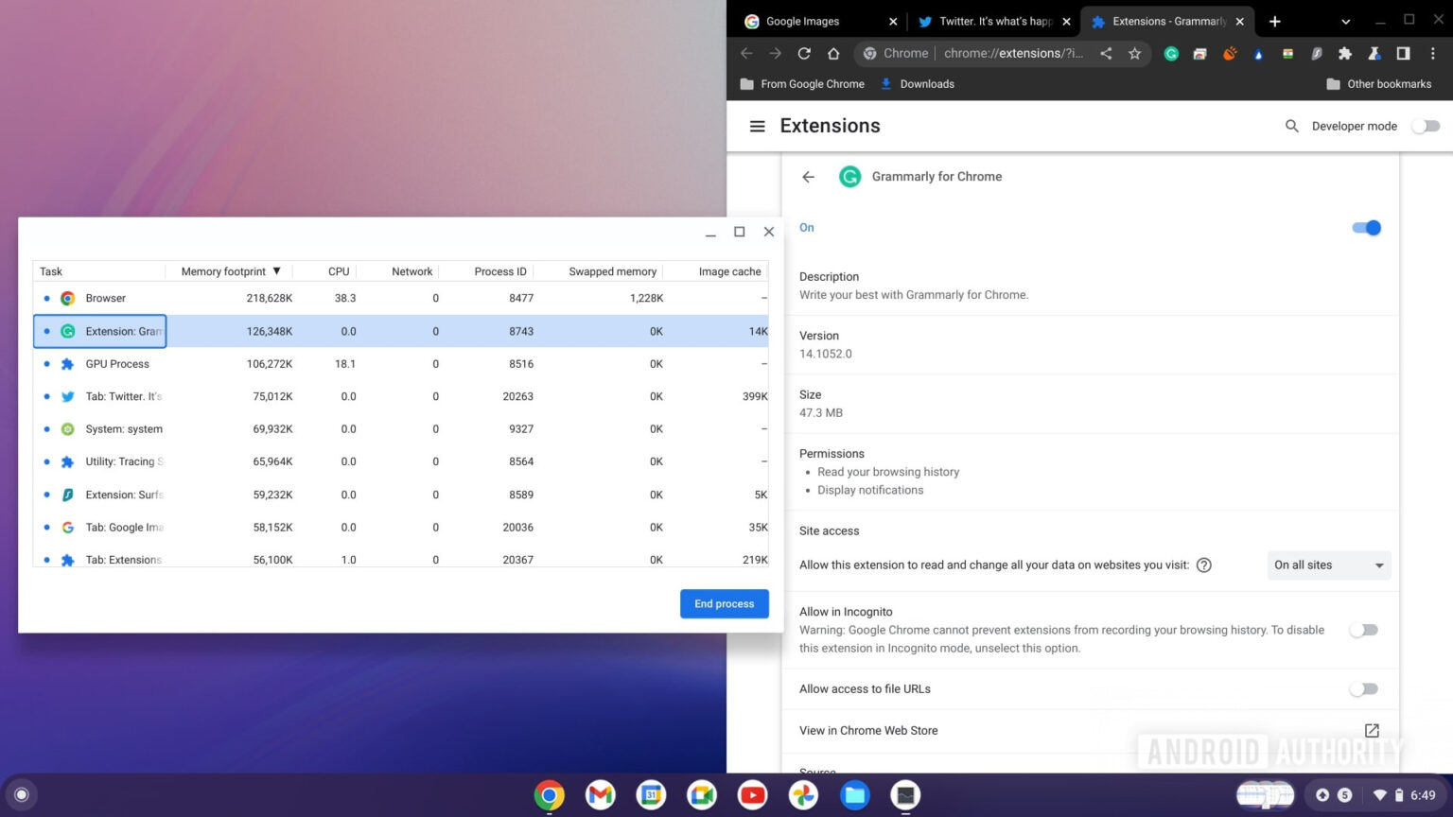Open YouTube app from the shelf
Viewport: 1453px width, 817px height.
[x=753, y=795]
